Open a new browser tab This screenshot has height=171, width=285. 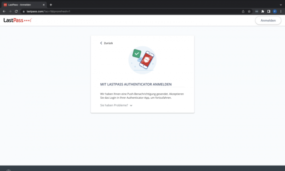pyautogui.click(x=51, y=5)
